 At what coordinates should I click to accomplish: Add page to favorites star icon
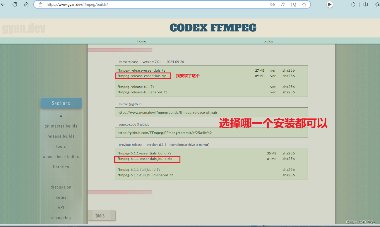(x=304, y=4)
